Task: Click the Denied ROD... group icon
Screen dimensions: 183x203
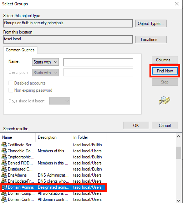Action: (4, 163)
